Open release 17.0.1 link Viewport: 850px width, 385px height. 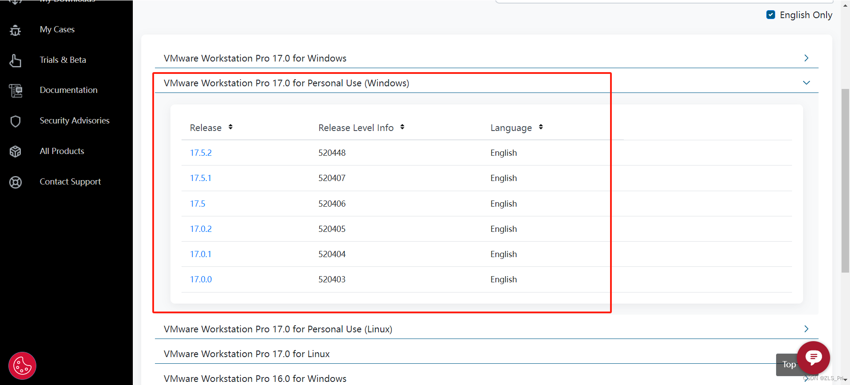point(201,254)
